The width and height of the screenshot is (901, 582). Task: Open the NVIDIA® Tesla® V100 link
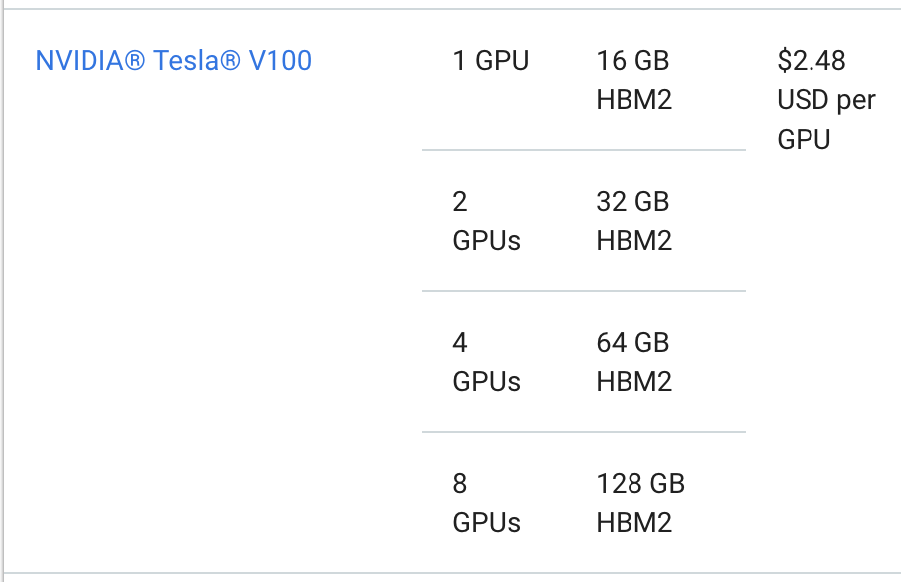(173, 61)
